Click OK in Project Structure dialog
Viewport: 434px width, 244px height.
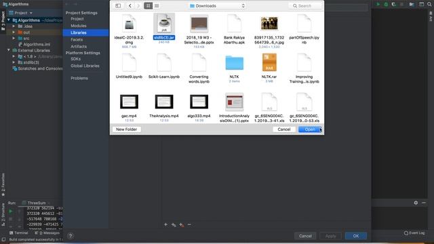tap(356, 236)
